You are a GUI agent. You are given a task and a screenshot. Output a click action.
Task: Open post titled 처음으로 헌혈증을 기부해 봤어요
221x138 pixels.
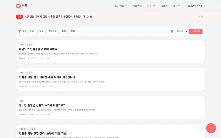[x=38, y=49]
